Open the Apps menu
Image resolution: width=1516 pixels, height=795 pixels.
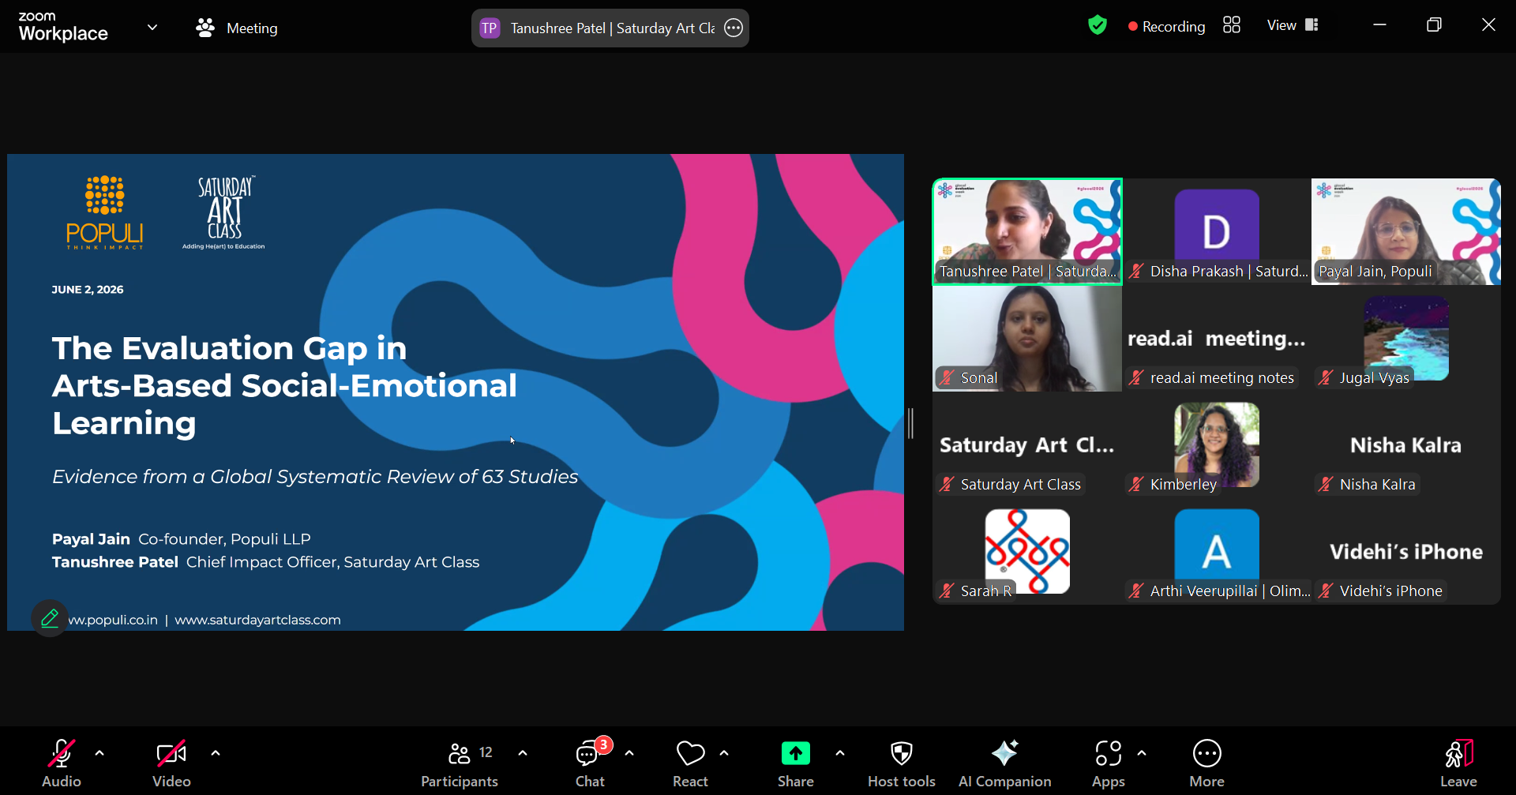coord(1109,763)
